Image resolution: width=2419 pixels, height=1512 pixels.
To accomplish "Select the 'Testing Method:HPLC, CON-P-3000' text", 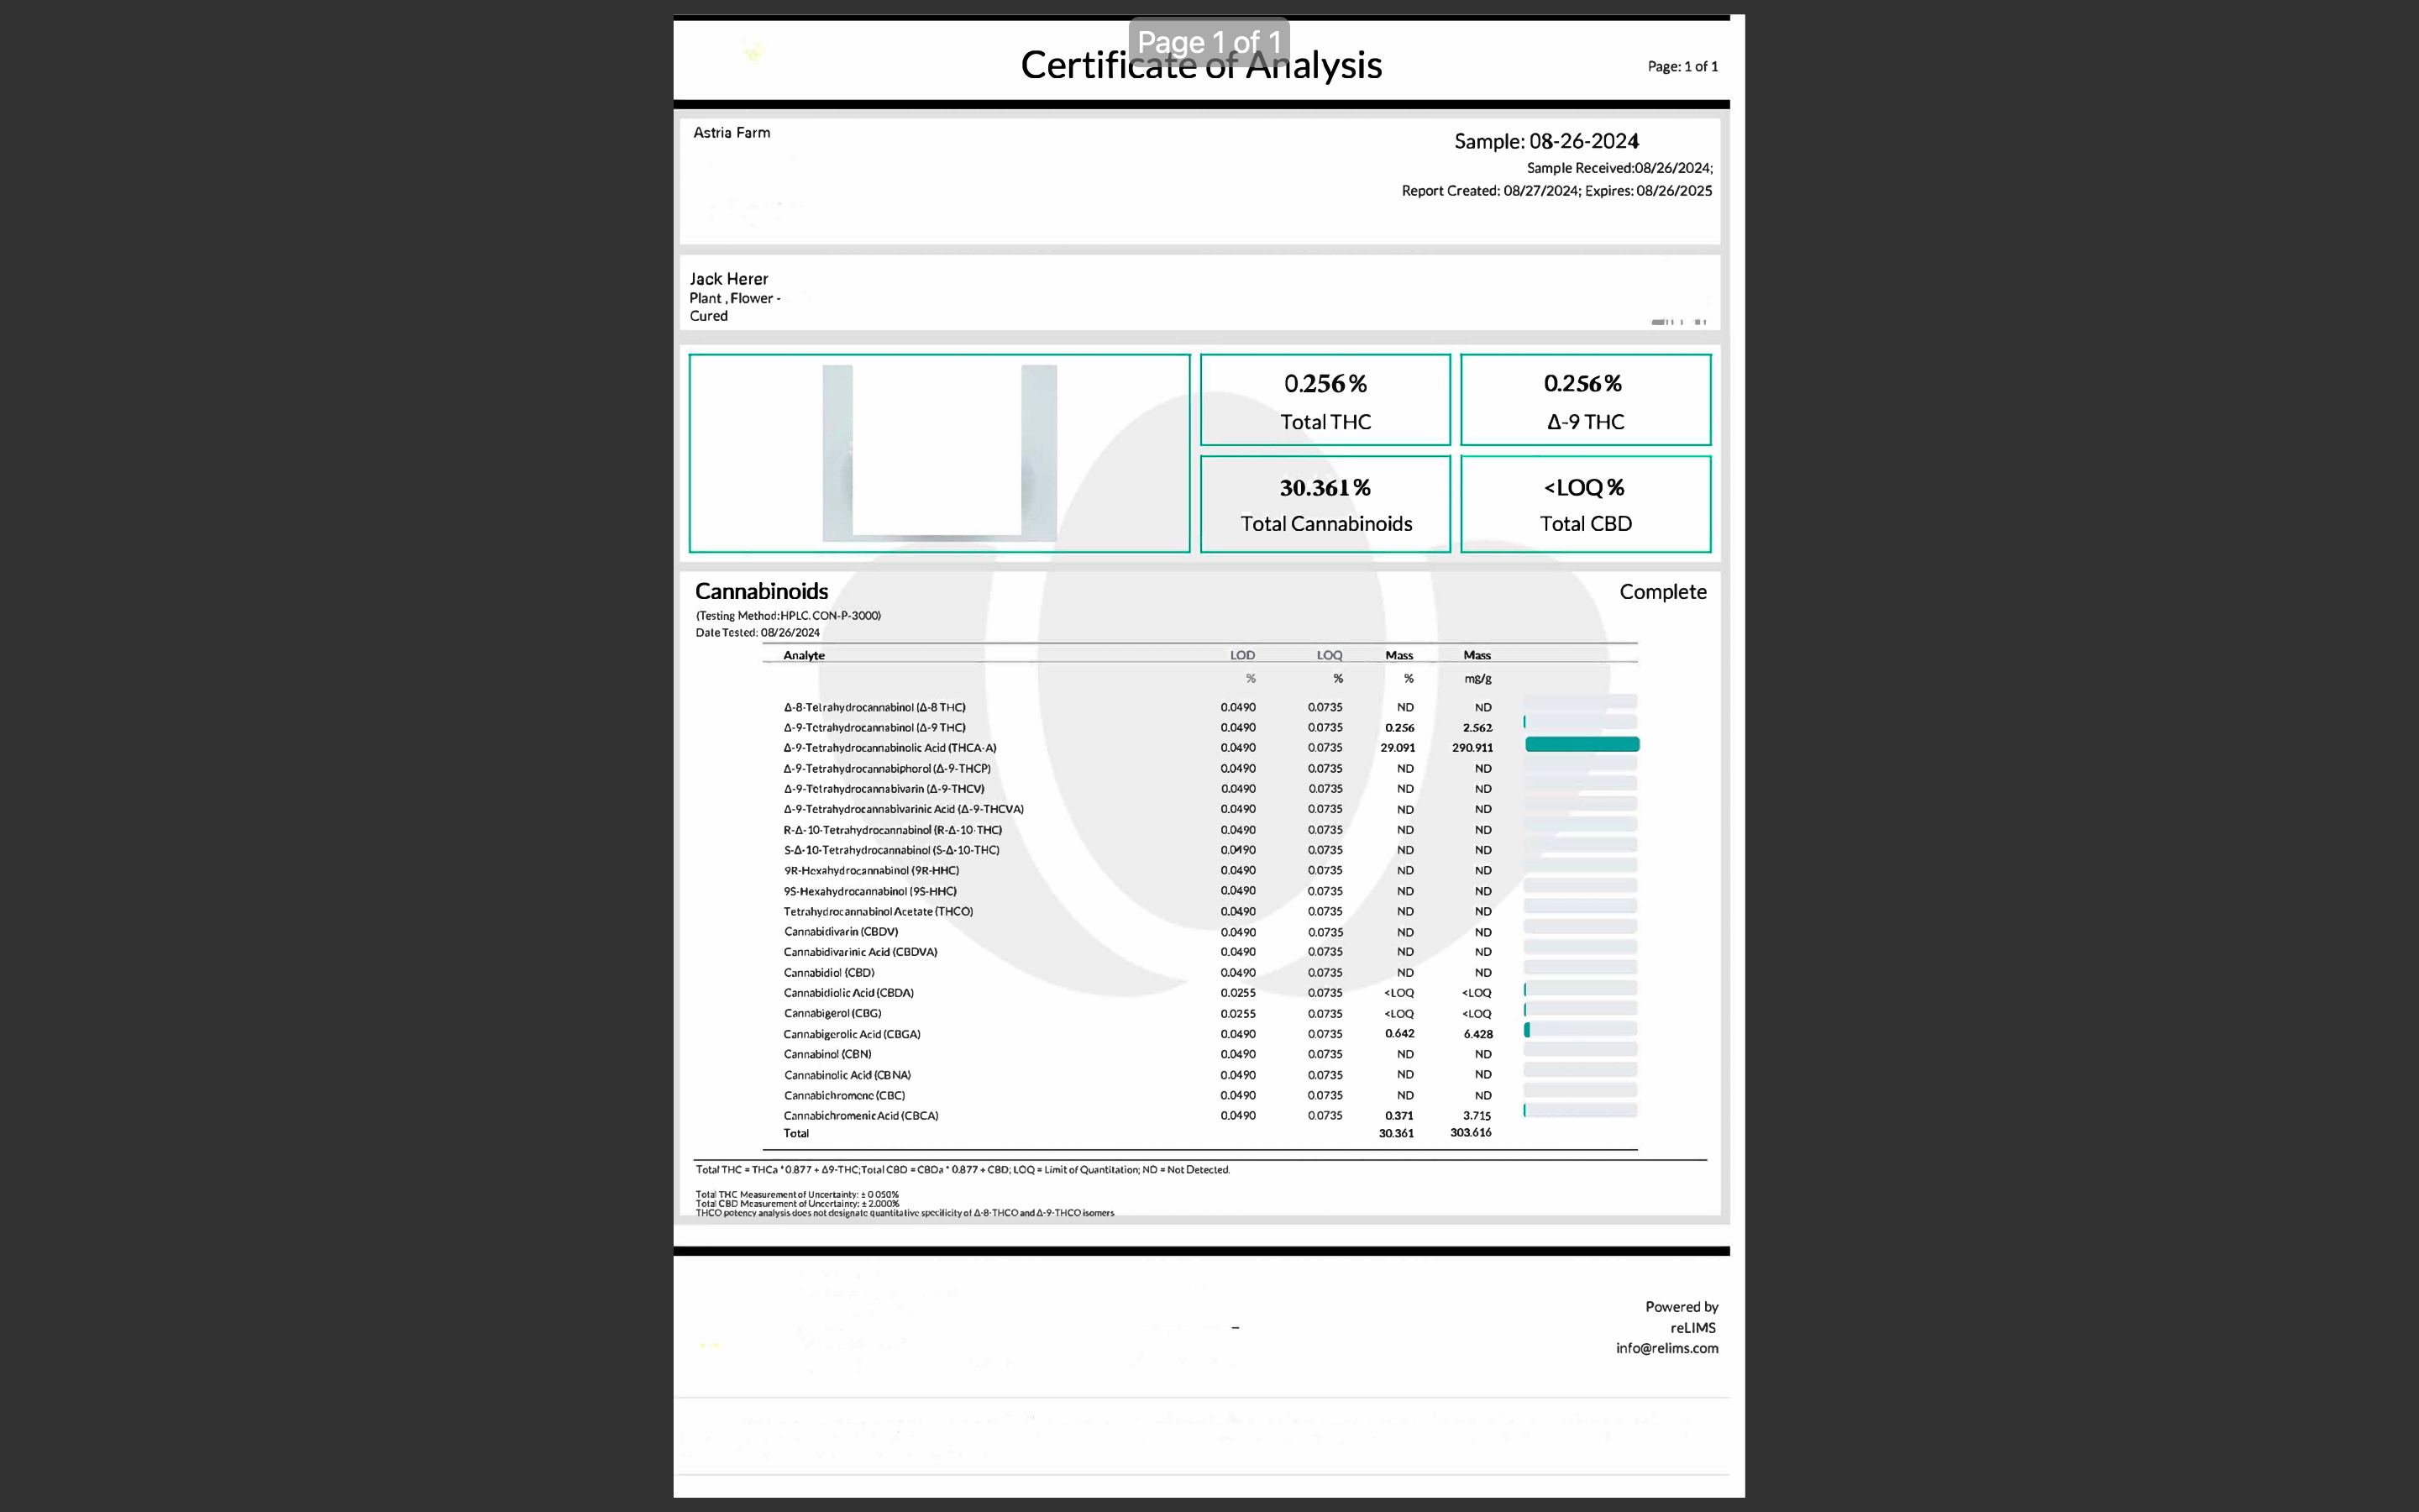I will 789,616.
